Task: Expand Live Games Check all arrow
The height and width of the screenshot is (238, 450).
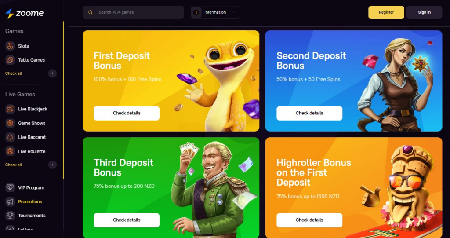Action: (x=52, y=165)
